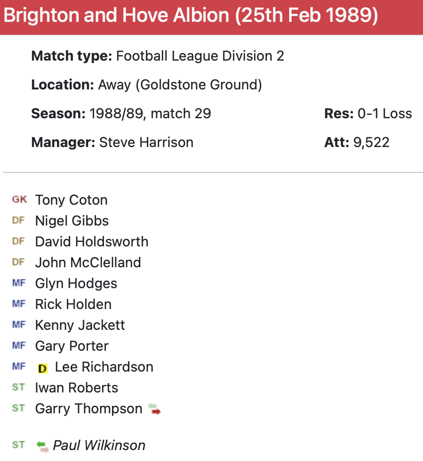The height and width of the screenshot is (461, 423).
Task: Select John McClelland in the lineup
Action: [88, 263]
